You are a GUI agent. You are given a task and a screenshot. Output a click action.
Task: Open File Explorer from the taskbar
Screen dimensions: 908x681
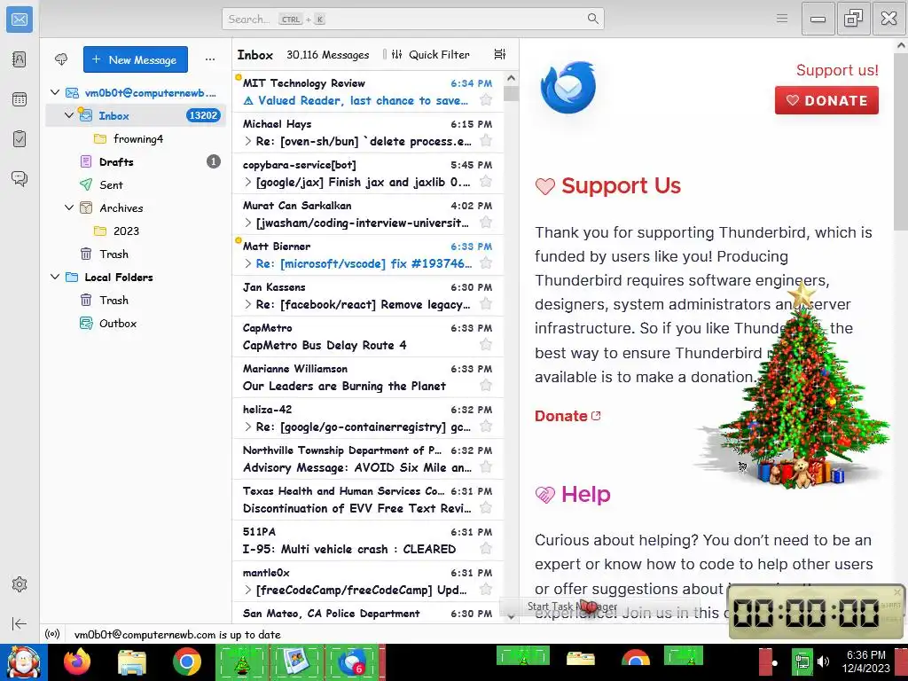point(132,662)
